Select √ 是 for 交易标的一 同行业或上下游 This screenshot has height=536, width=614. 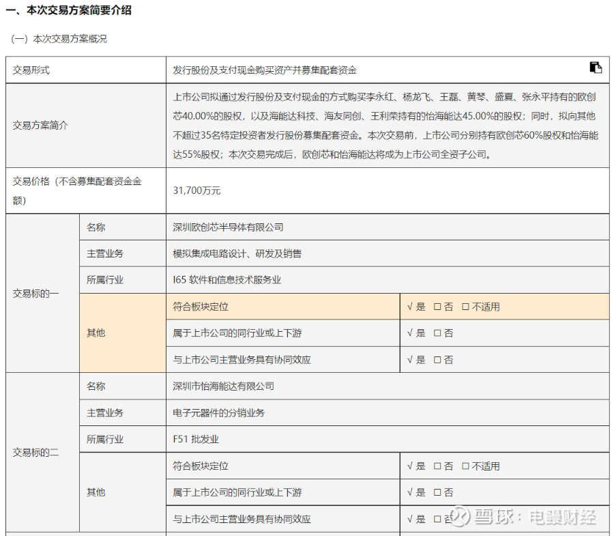coord(416,333)
